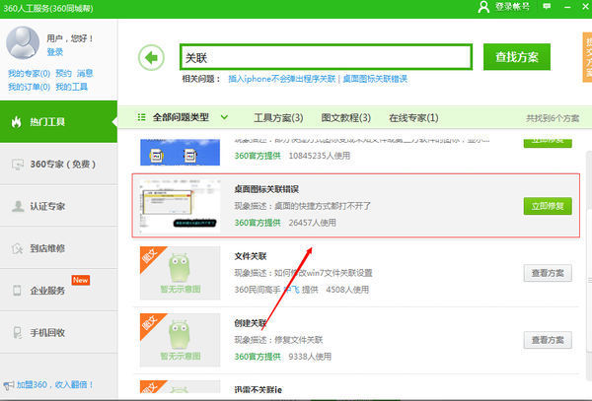The height and width of the screenshot is (401, 592).
Task: Open 认证专家 person icon in sidebar
Action: 16,207
